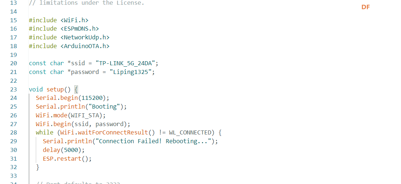
Task: Place the cursor on the WiFi.h include line
Action: (x=59, y=20)
